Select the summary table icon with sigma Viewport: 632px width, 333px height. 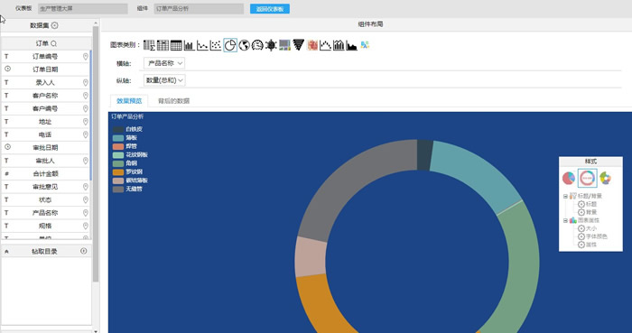[x=149, y=45]
